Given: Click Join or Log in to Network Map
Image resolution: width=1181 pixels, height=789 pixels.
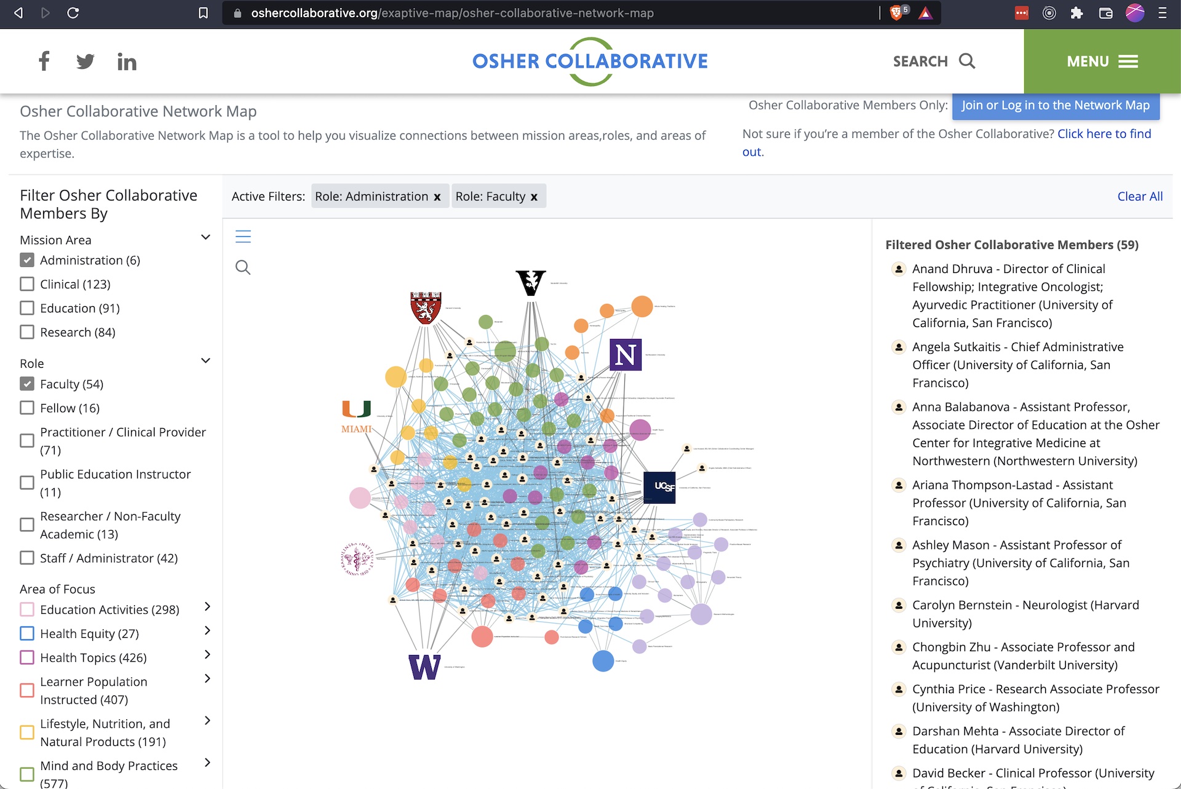Looking at the screenshot, I should [x=1056, y=105].
